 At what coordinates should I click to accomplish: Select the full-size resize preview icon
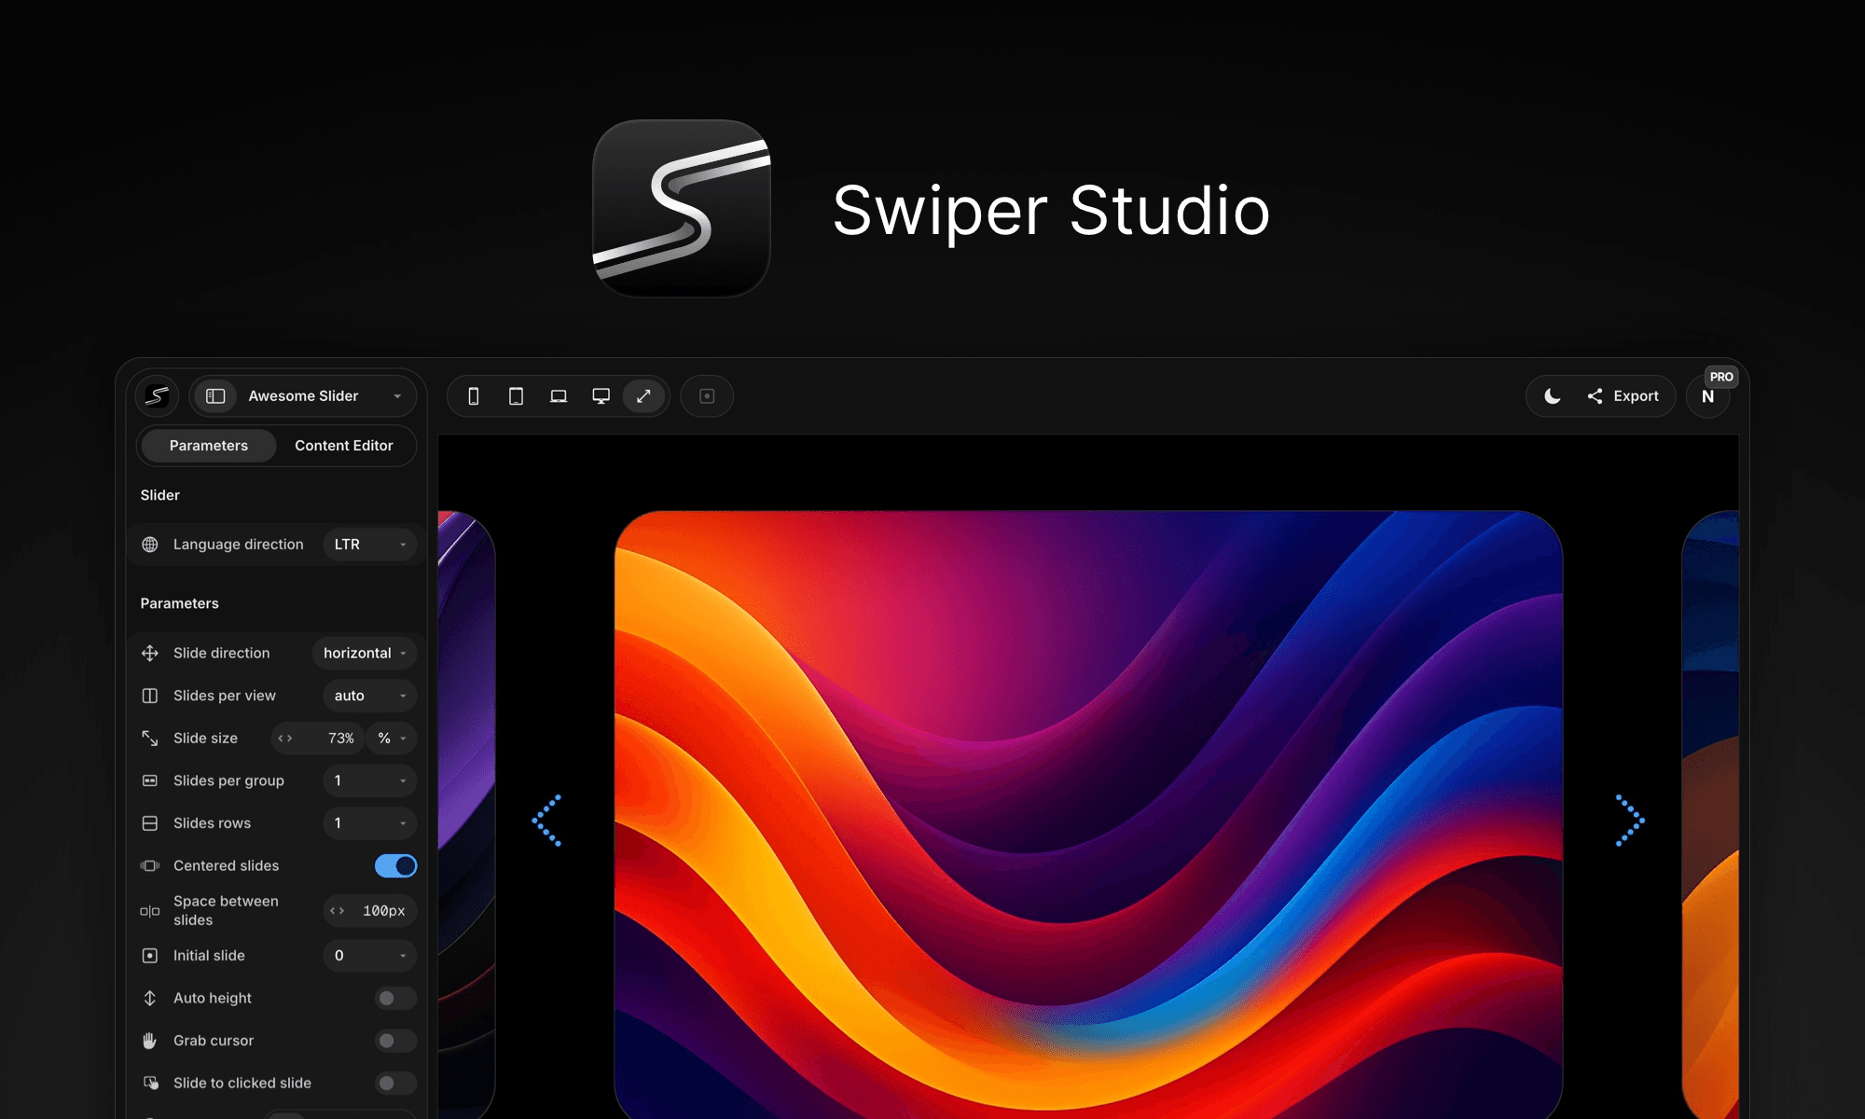643,395
